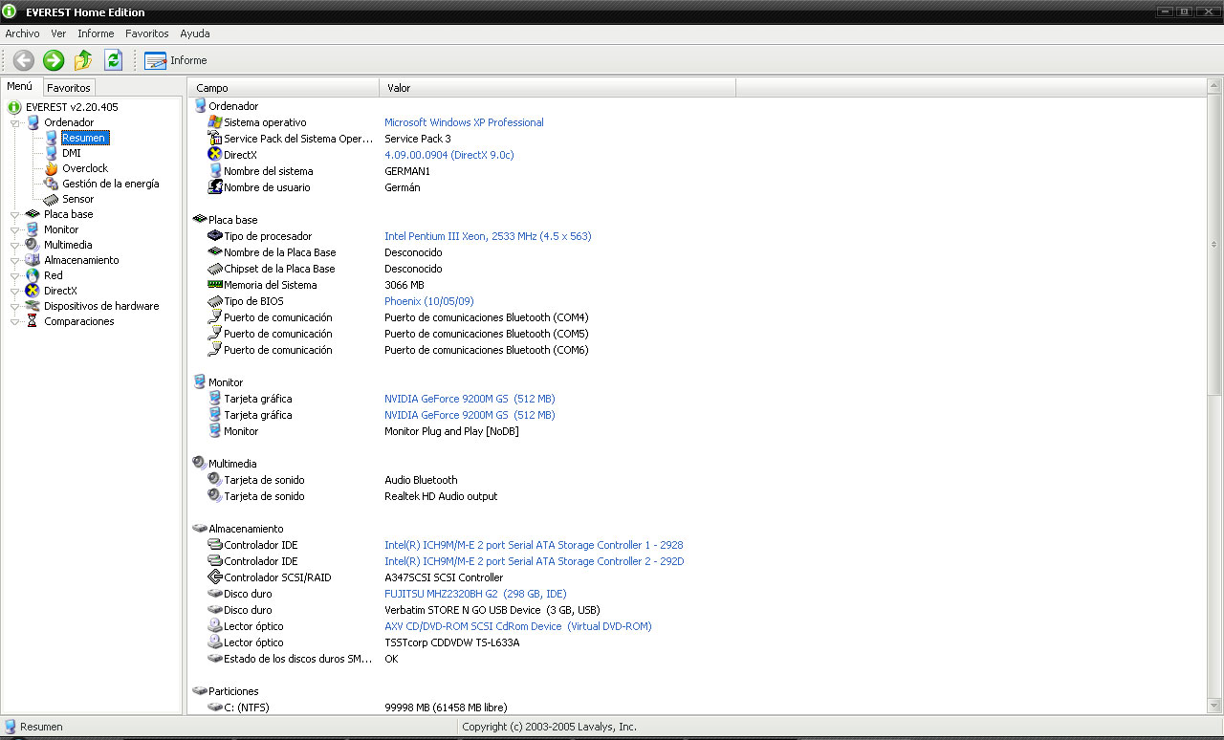
Task: Click the Memoria del Sistema icon
Action: tap(215, 285)
